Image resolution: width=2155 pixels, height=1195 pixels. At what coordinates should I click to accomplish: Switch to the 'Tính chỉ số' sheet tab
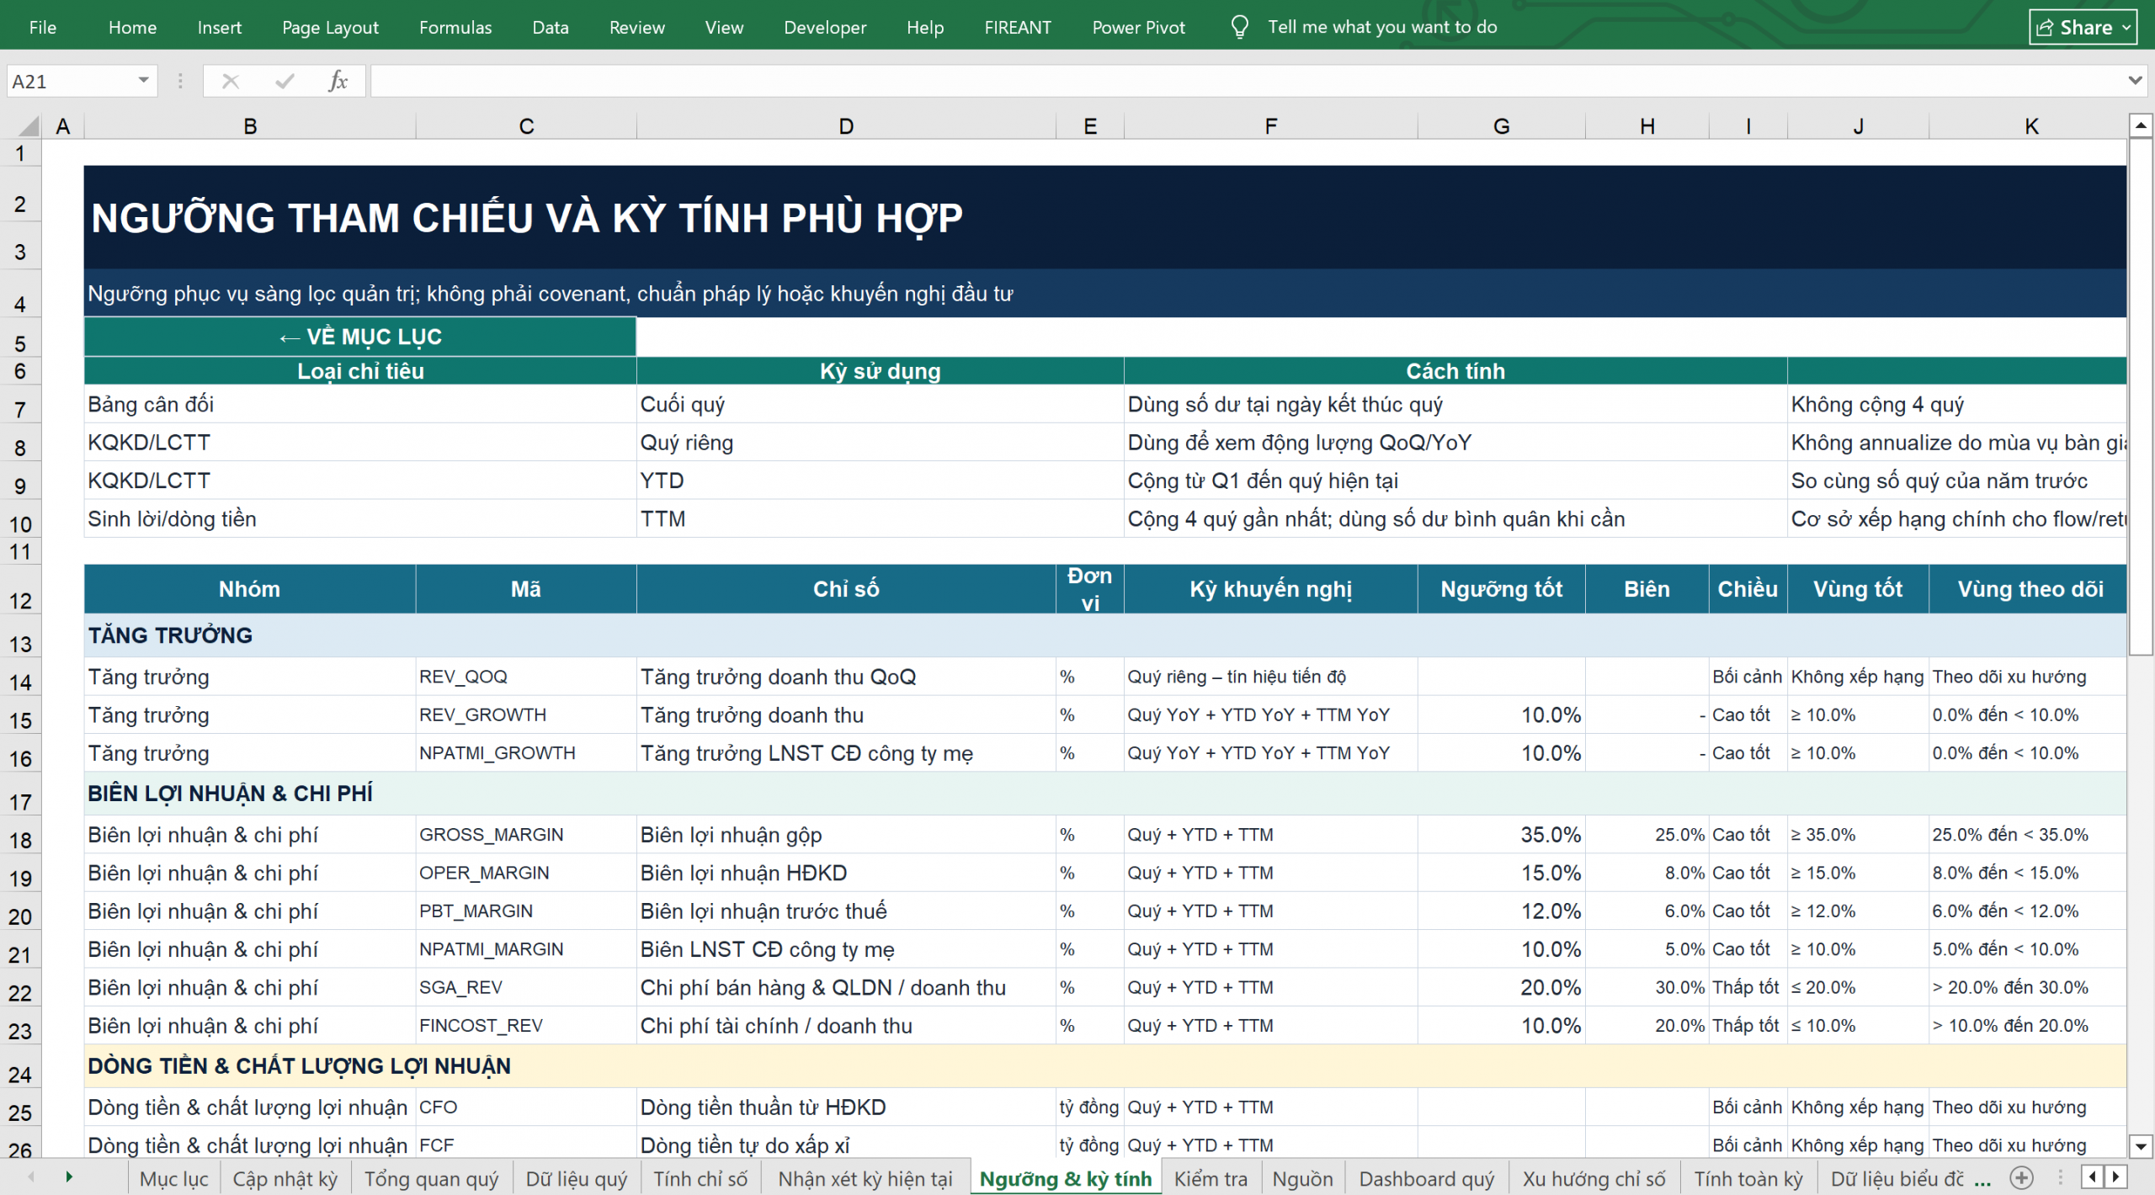tap(700, 1178)
